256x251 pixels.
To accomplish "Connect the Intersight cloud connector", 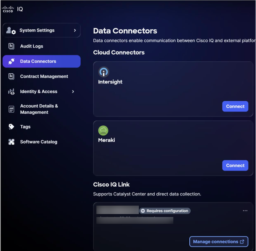I will click(x=235, y=107).
